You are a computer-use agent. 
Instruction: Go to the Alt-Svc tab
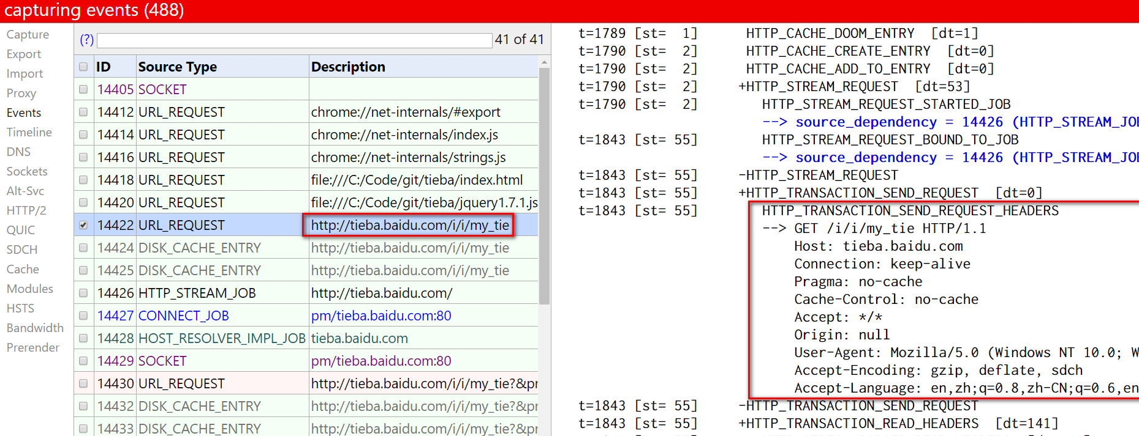[25, 191]
